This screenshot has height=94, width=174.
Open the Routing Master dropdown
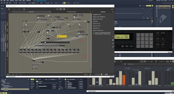click(47, 83)
